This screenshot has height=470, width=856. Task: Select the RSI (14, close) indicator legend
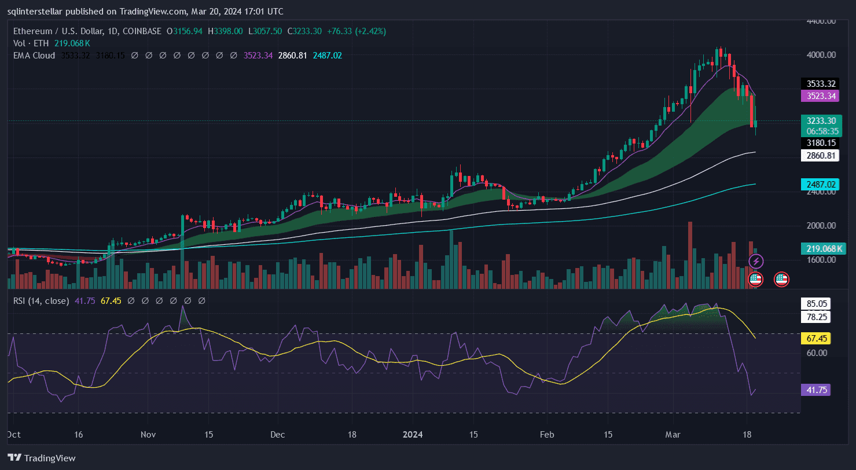coord(41,301)
